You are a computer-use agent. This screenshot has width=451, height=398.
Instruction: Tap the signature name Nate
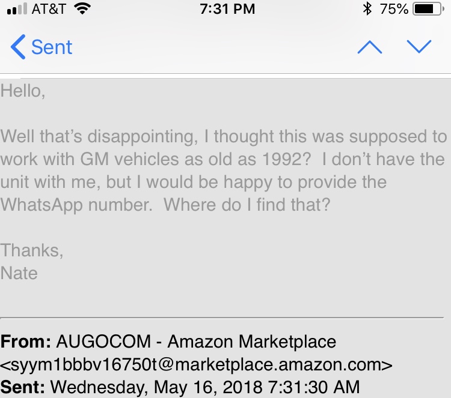pyautogui.click(x=19, y=273)
